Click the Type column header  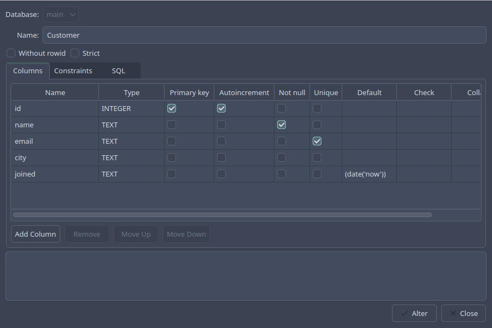click(x=131, y=92)
